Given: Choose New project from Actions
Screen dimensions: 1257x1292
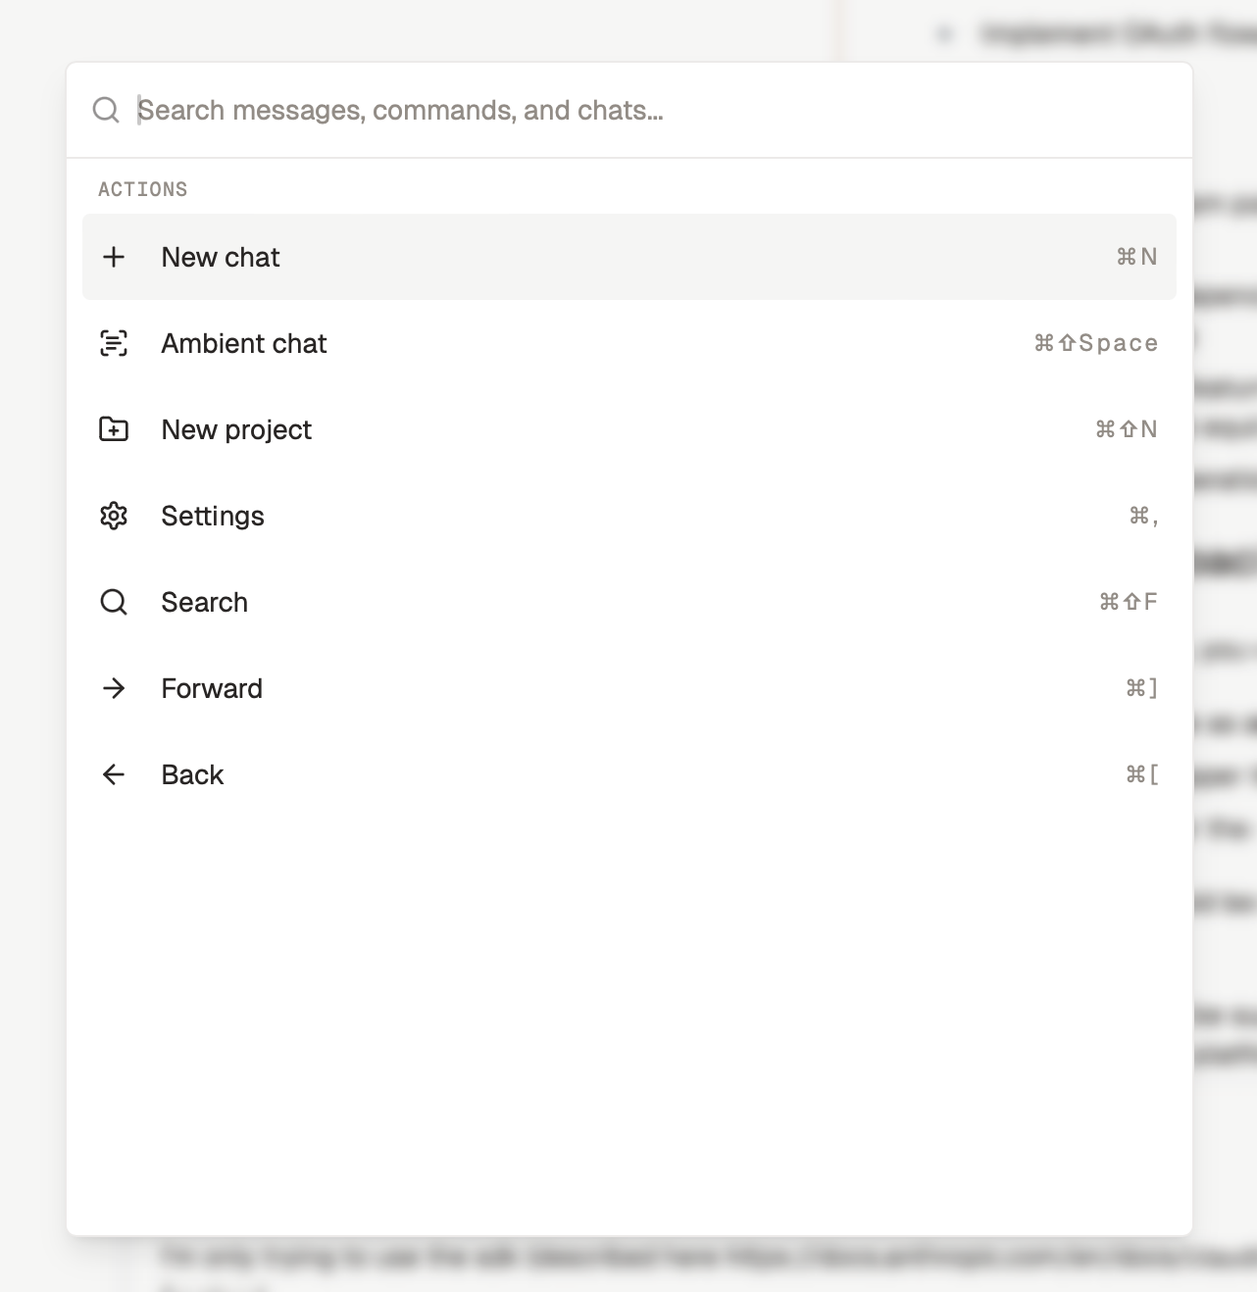Looking at the screenshot, I should pyautogui.click(x=235, y=429).
